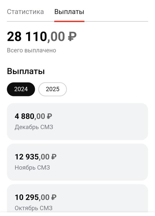Tap the bold Выплаты section heading
This screenshot has height=216, width=155.
pos(26,71)
